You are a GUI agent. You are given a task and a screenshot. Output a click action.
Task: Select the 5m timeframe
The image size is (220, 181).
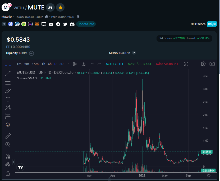(x=27, y=64)
